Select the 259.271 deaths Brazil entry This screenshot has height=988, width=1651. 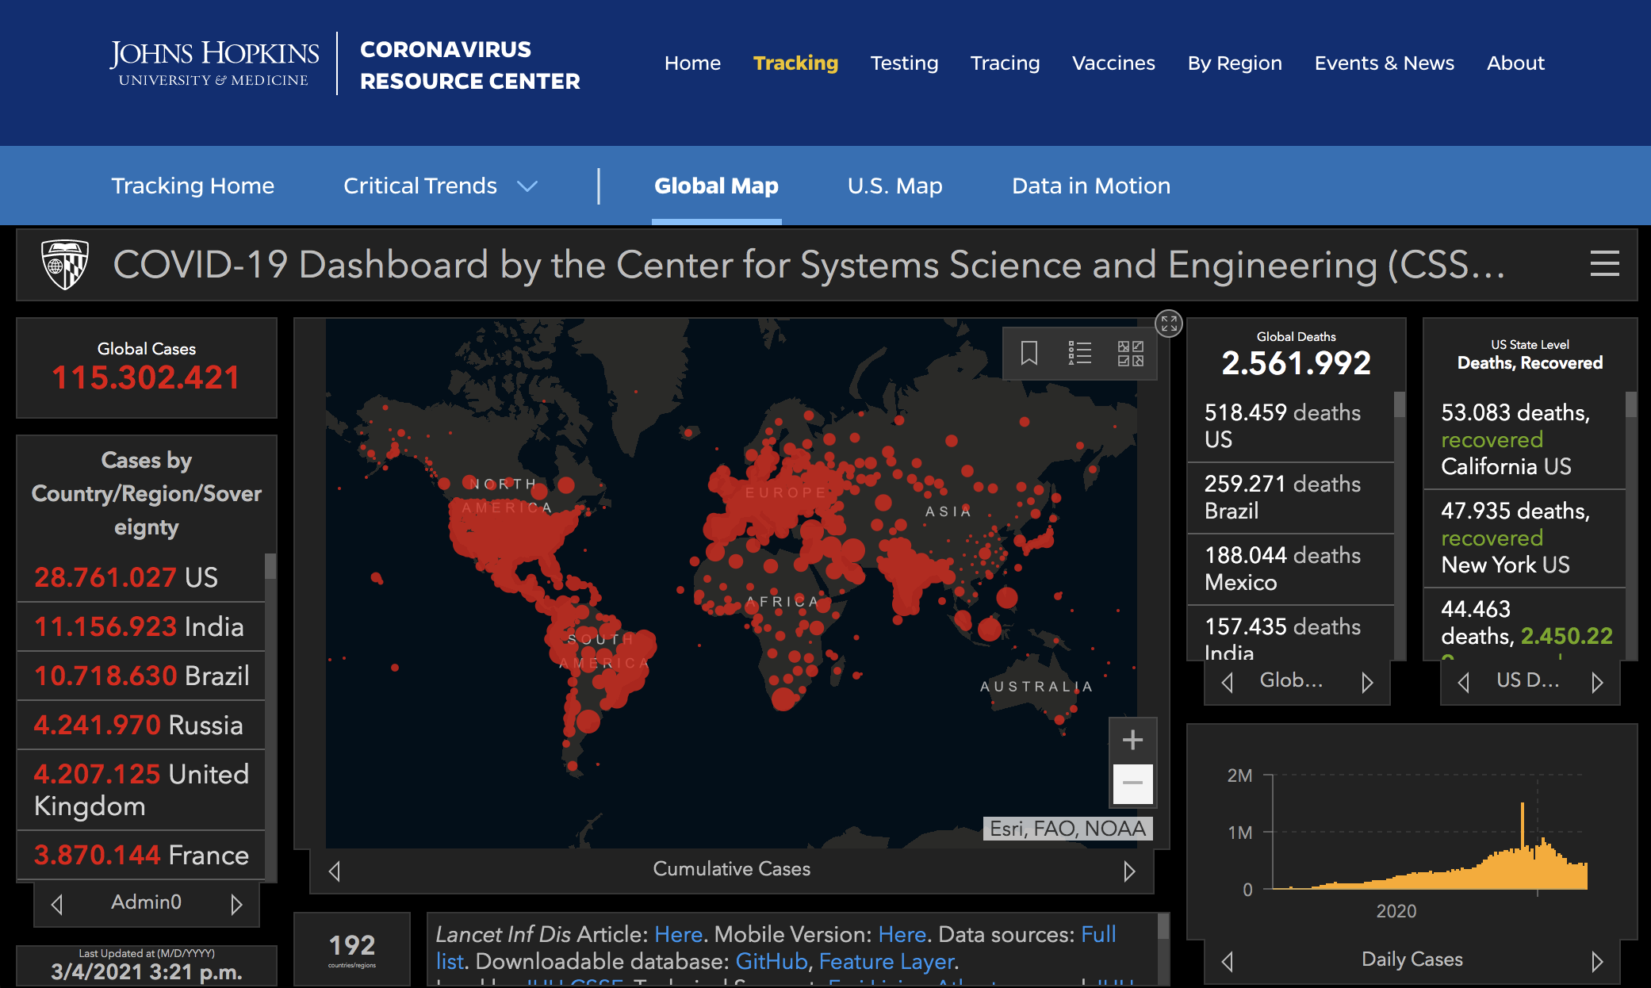tap(1291, 497)
